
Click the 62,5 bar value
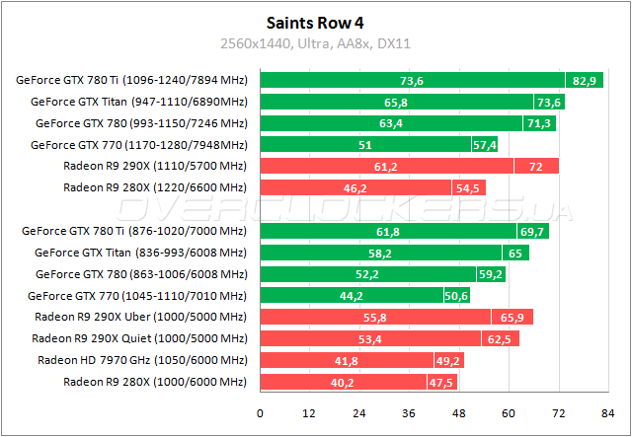500,340
